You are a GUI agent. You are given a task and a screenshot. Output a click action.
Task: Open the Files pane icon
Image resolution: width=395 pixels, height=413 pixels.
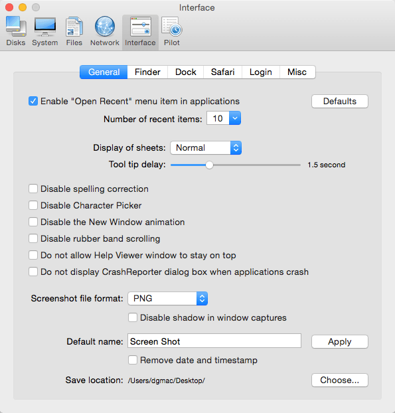pos(74,27)
